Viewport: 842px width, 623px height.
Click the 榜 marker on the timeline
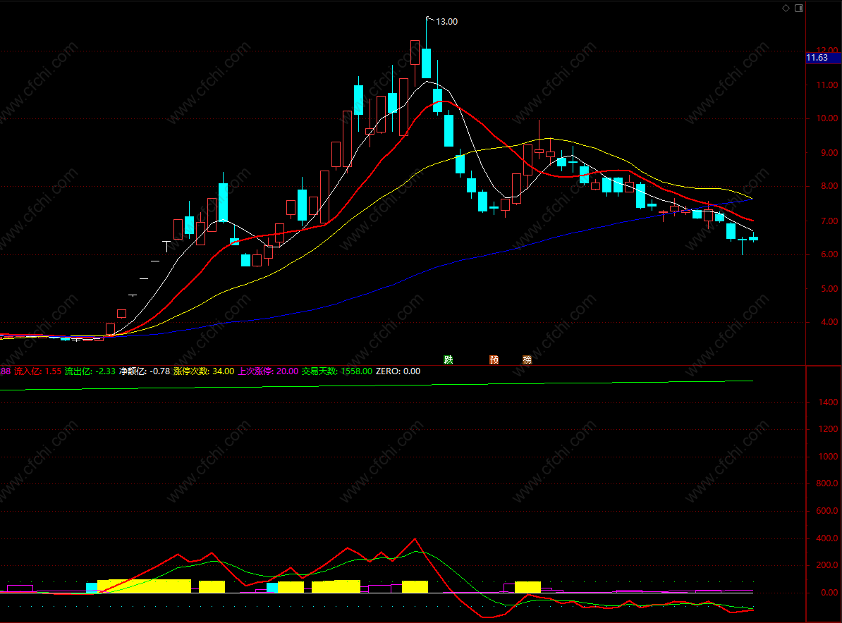tap(527, 359)
